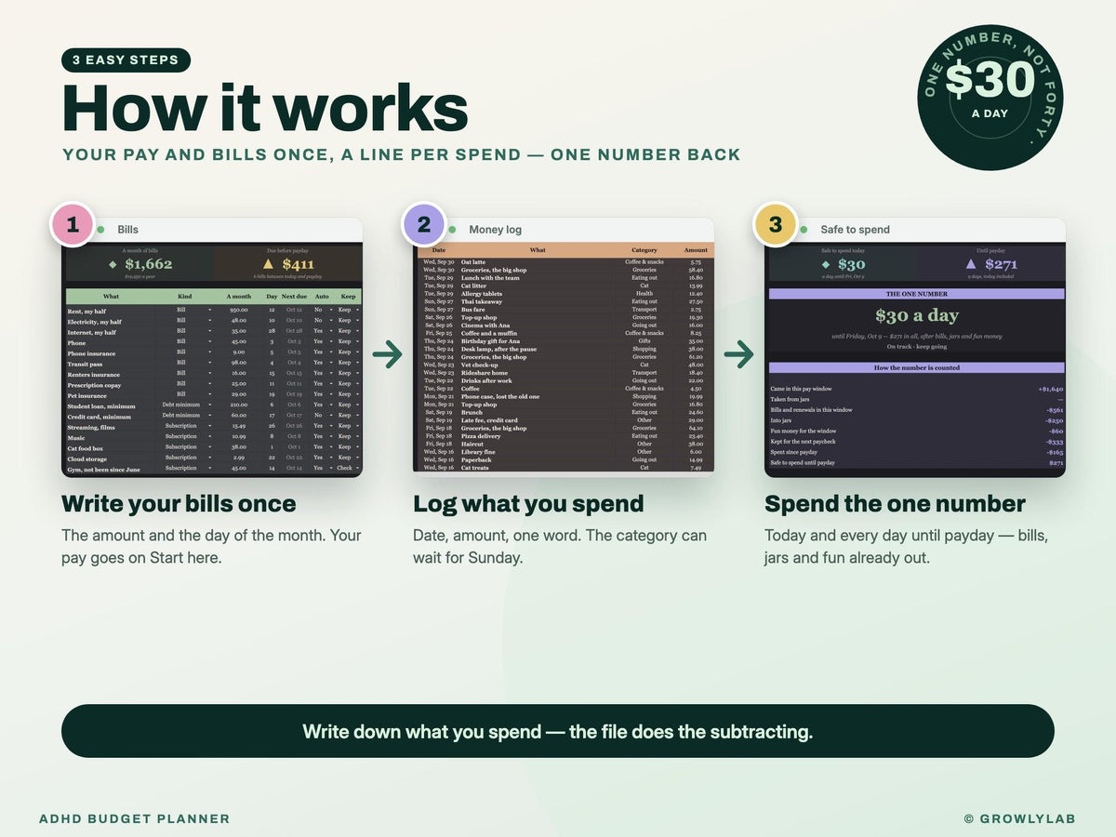The image size is (1116, 837).
Task: Click the round $30 A DAY badge
Action: (x=990, y=98)
